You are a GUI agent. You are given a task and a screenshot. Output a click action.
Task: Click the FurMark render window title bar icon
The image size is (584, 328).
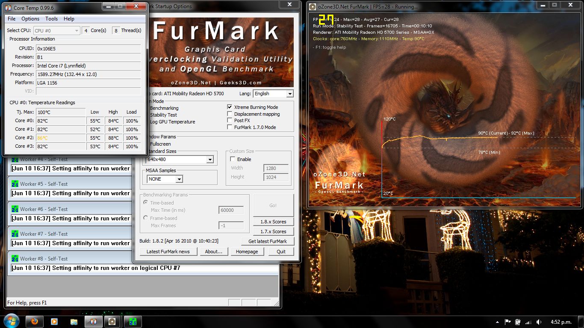(313, 7)
